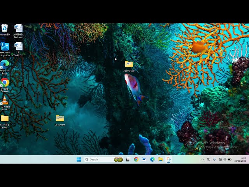Open Task View from taskbar

point(128,159)
